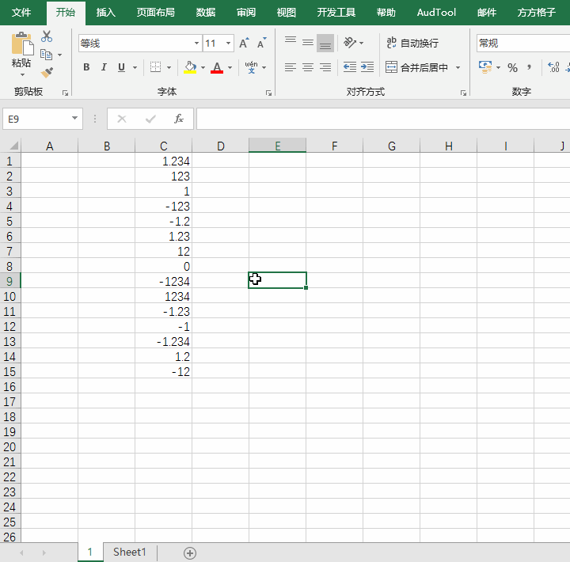
Task: Click the Cut scissors icon
Action: tap(47, 36)
